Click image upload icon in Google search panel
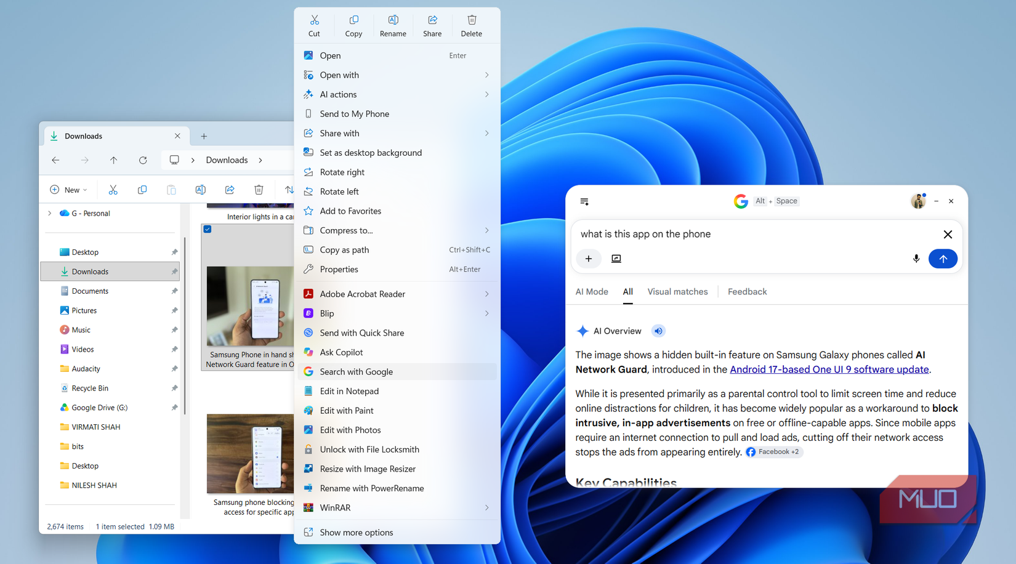 point(616,259)
